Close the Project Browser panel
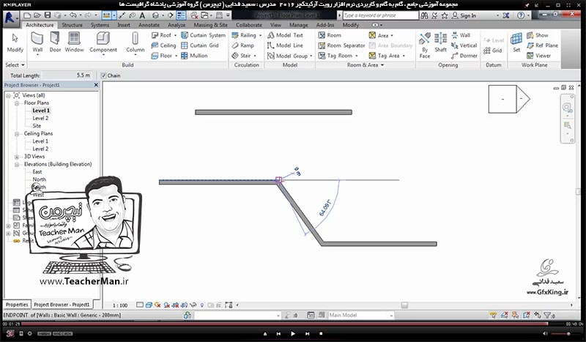Viewport: 586px width, 342px height. [x=96, y=85]
